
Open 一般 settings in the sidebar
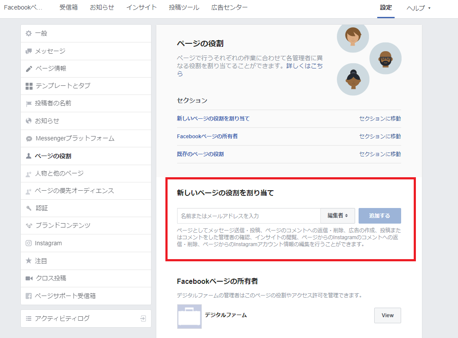pyautogui.click(x=86, y=33)
